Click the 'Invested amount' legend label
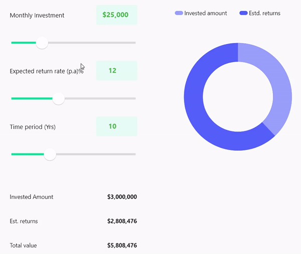 coord(206,13)
